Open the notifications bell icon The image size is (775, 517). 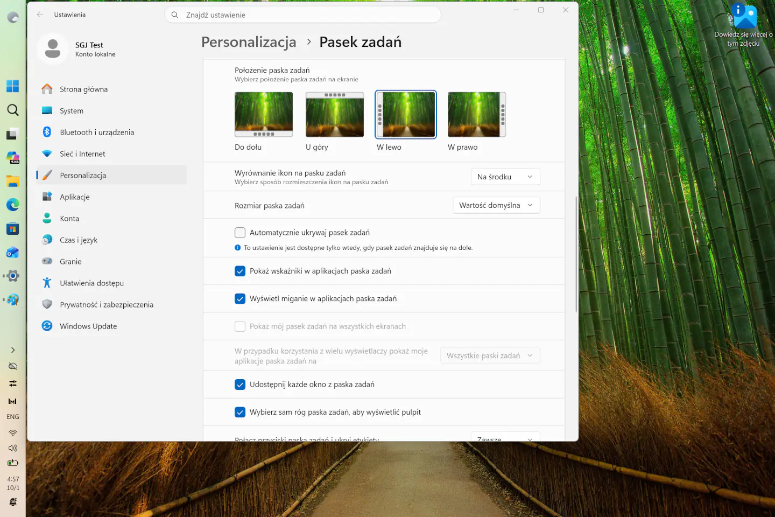13,502
